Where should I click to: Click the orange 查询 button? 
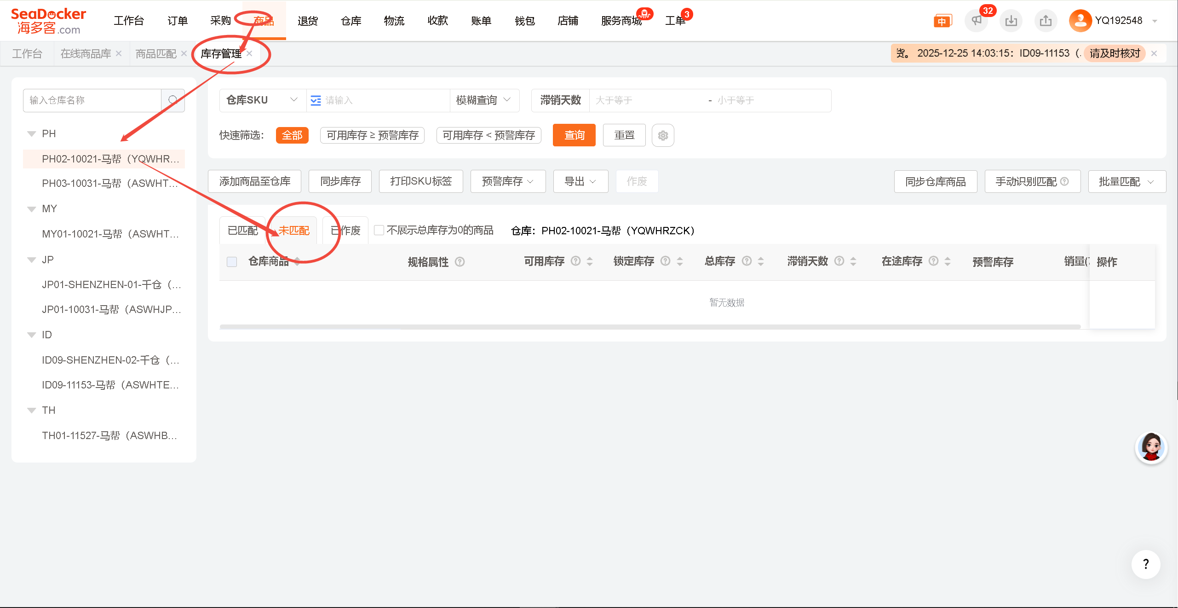pos(574,135)
